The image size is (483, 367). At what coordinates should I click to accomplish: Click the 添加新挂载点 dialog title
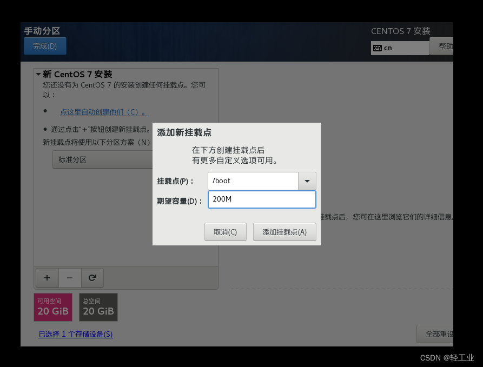(184, 133)
